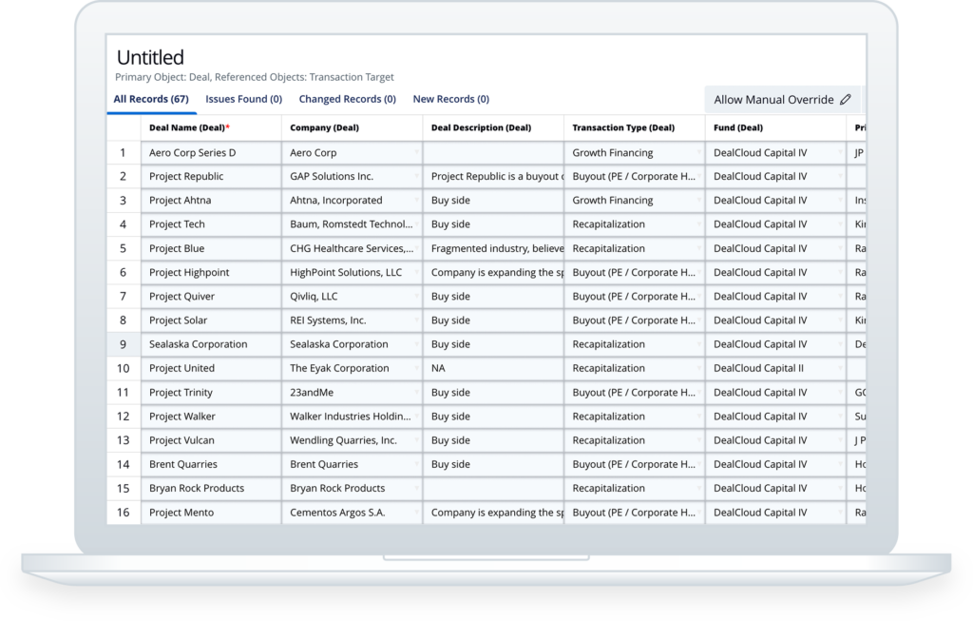
Task: Click the "Project Republic" deal name cell
Action: coord(211,176)
